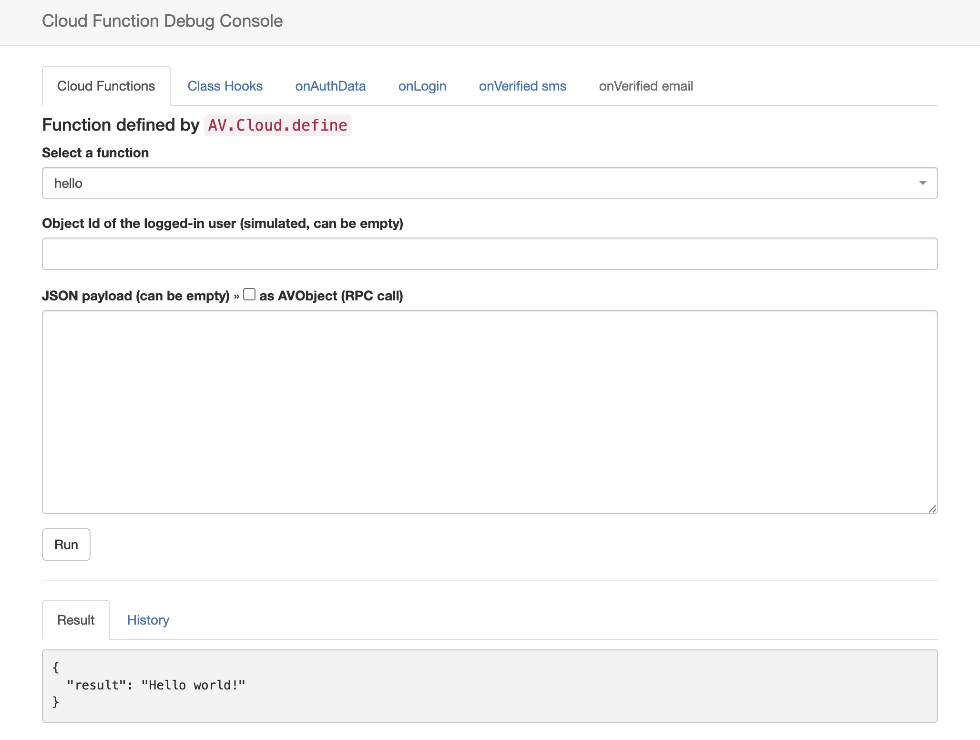Switch to the Class Hooks tab
Image resolution: width=980 pixels, height=740 pixels.
[x=225, y=86]
